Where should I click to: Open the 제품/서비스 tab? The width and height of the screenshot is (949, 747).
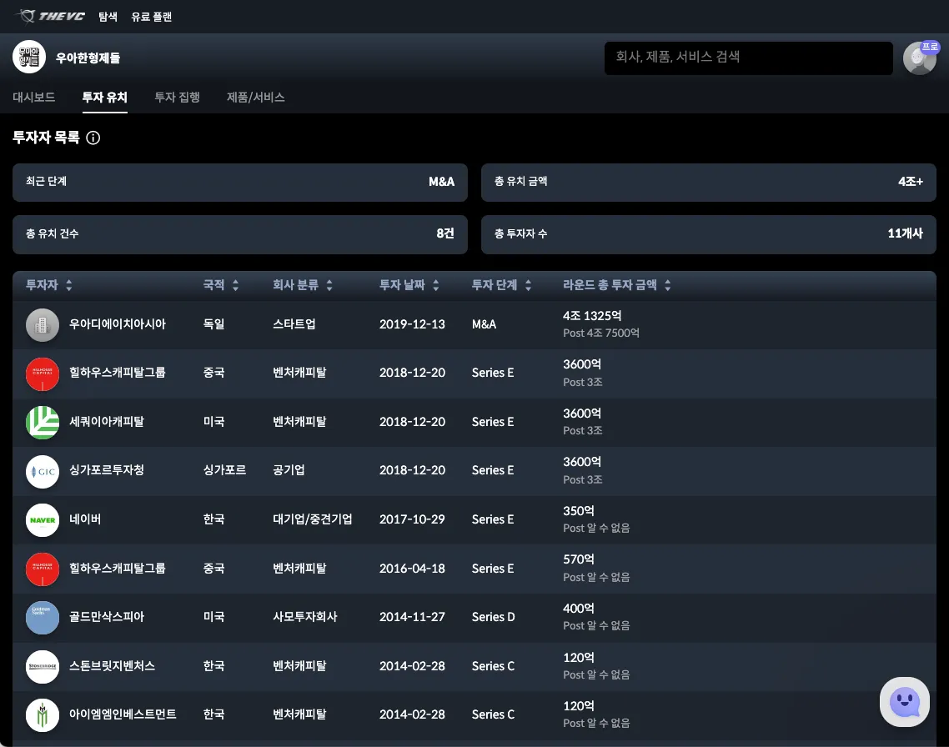255,97
